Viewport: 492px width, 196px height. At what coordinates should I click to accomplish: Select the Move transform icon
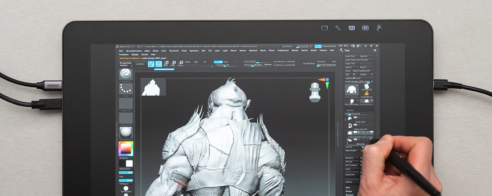click(166, 64)
